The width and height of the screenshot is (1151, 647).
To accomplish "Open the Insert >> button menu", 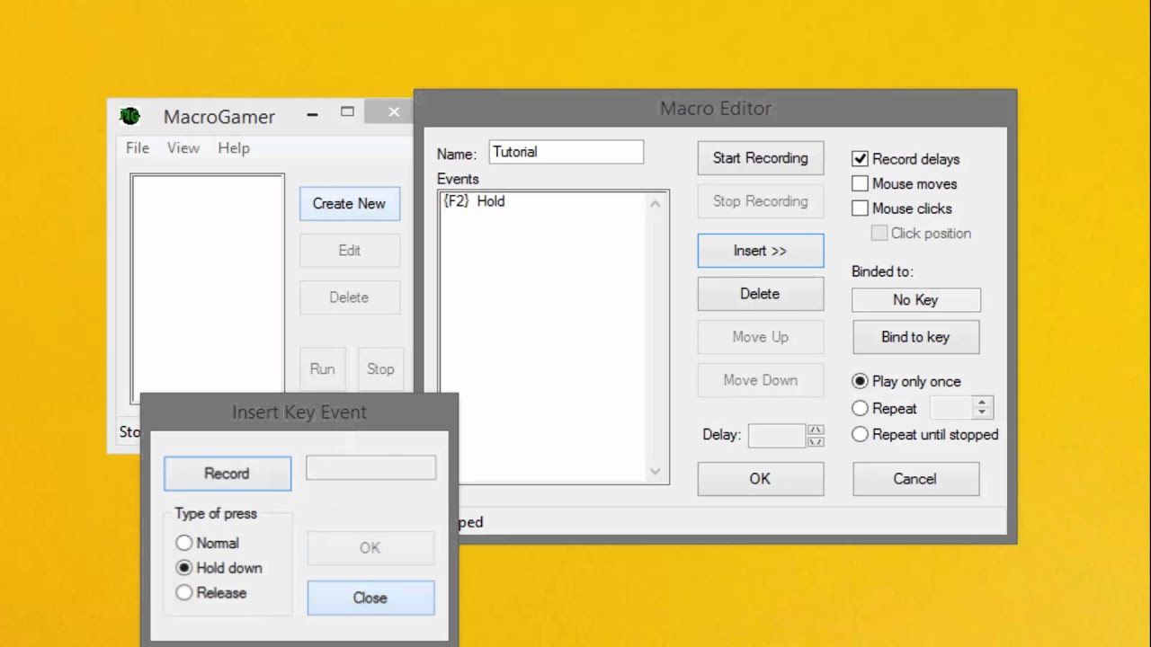I will pyautogui.click(x=760, y=251).
